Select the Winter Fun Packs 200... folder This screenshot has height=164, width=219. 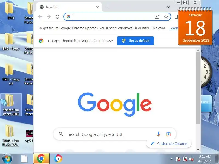(x=11, y=135)
